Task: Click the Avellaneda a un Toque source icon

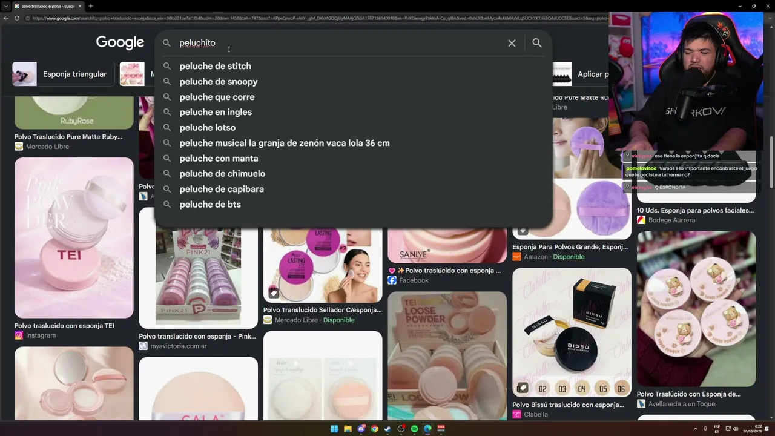Action: [641, 404]
